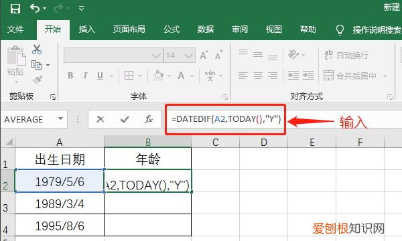
Task: Open the 对齐方式 dialog launcher
Action: (390, 97)
